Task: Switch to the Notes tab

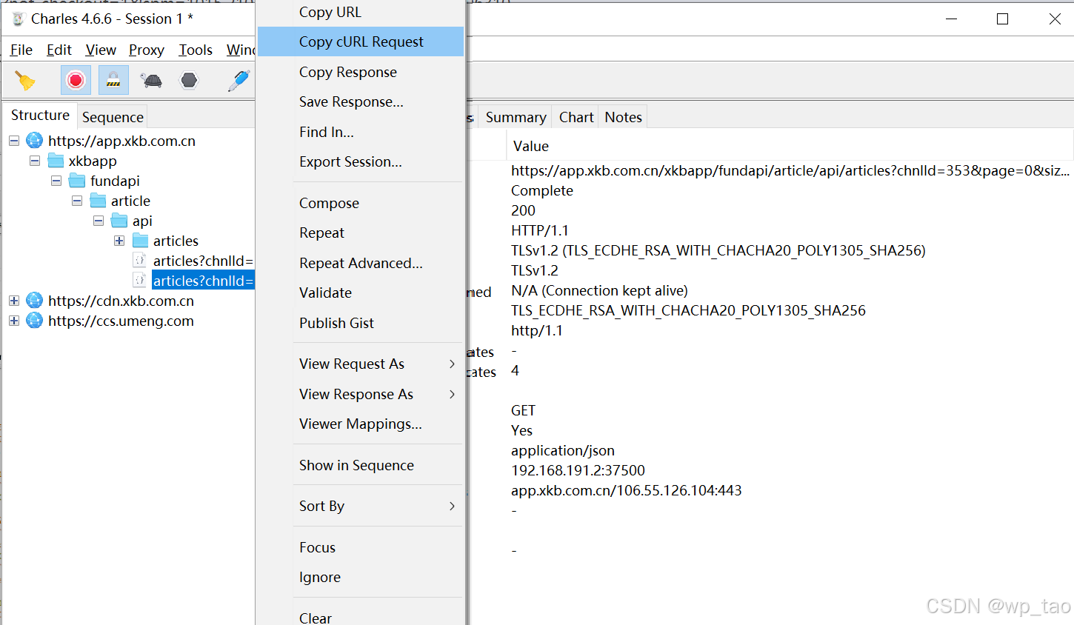Action: point(623,117)
